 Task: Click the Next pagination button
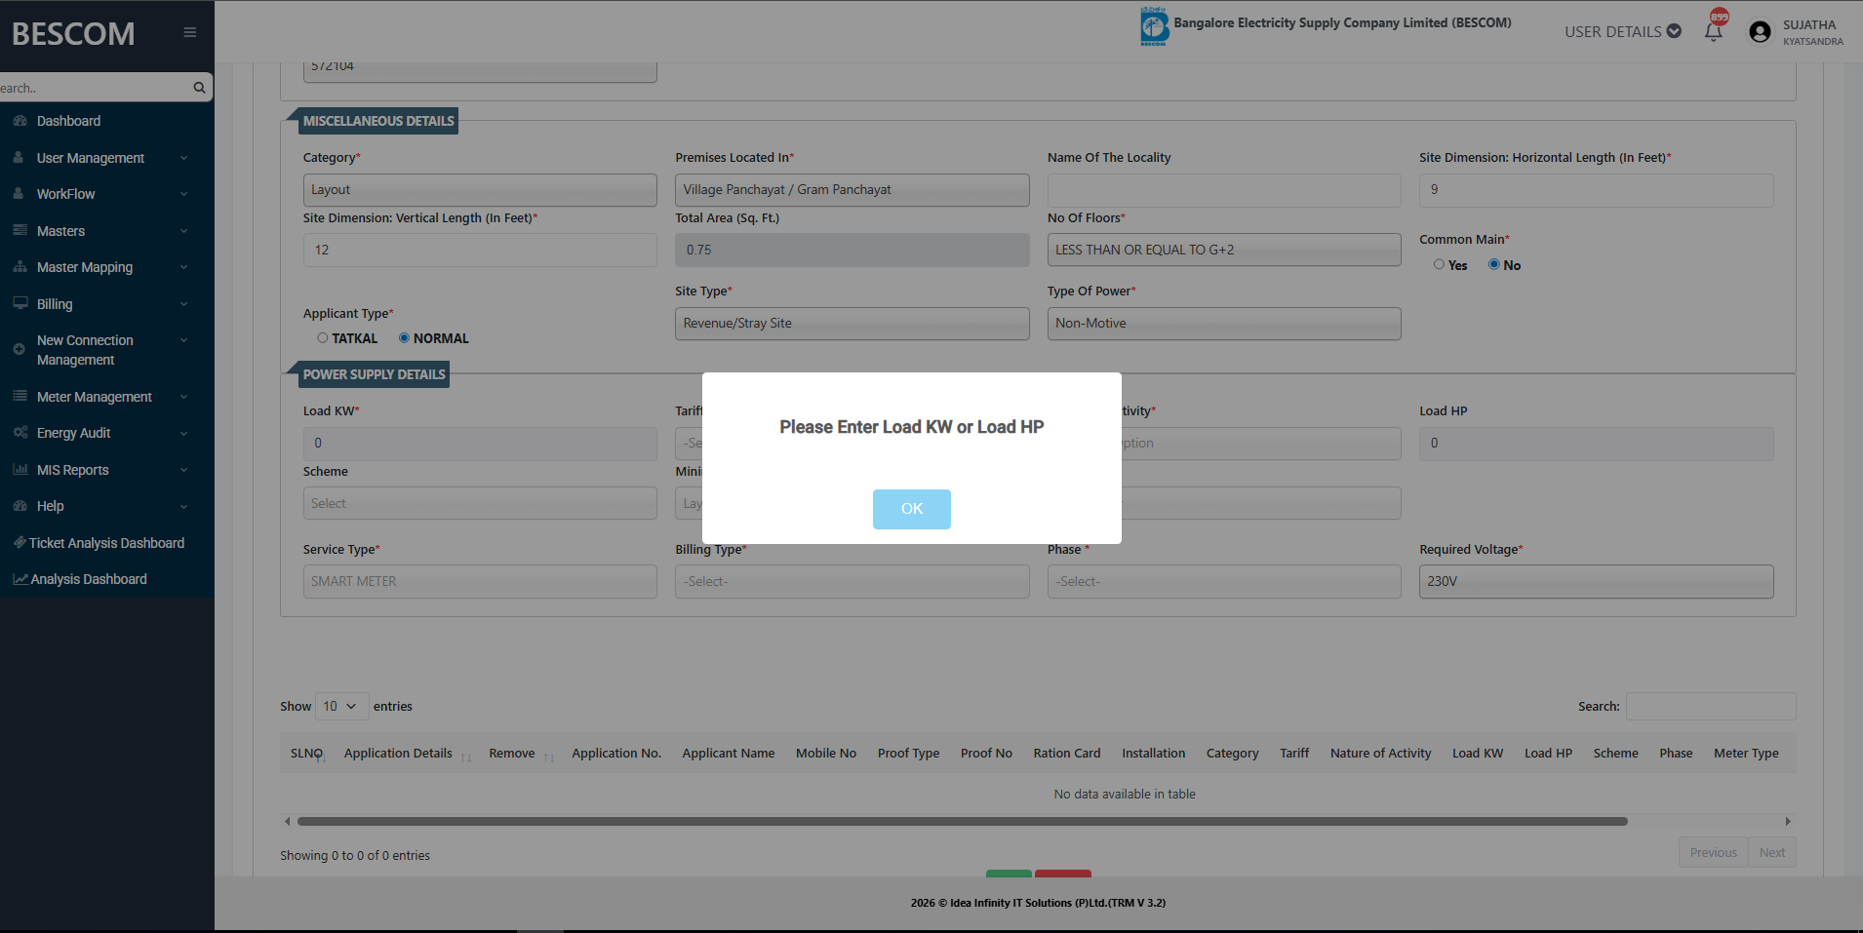click(1772, 852)
